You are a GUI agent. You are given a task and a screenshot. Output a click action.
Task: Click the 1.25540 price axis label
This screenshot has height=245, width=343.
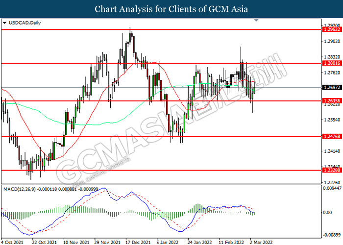pos(332,120)
